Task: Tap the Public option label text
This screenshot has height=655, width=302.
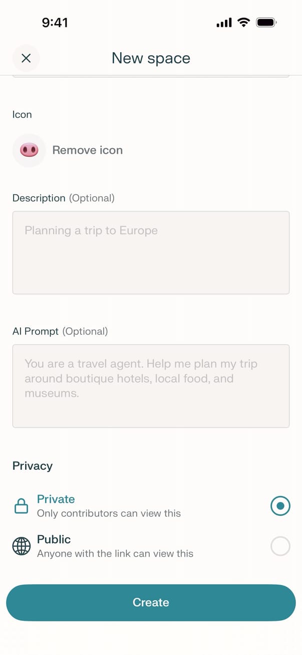Action: 54,539
